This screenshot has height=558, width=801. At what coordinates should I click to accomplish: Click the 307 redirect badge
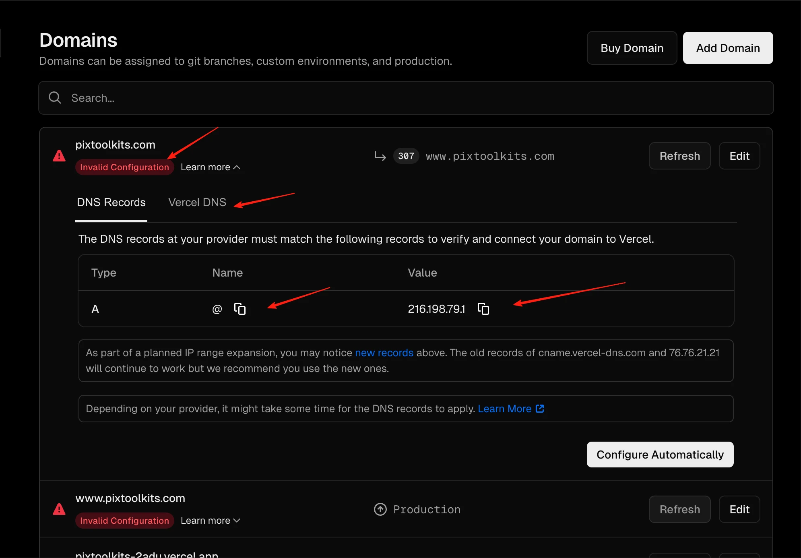[406, 156]
